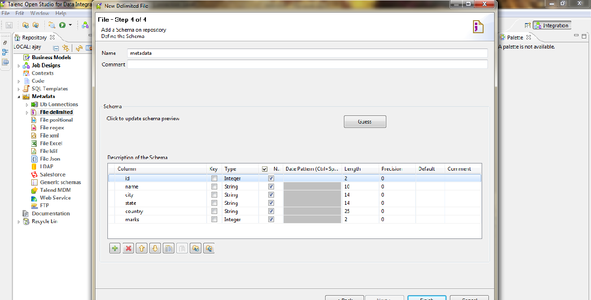
Task: Run a job using the green Run icon
Action: (x=63, y=25)
